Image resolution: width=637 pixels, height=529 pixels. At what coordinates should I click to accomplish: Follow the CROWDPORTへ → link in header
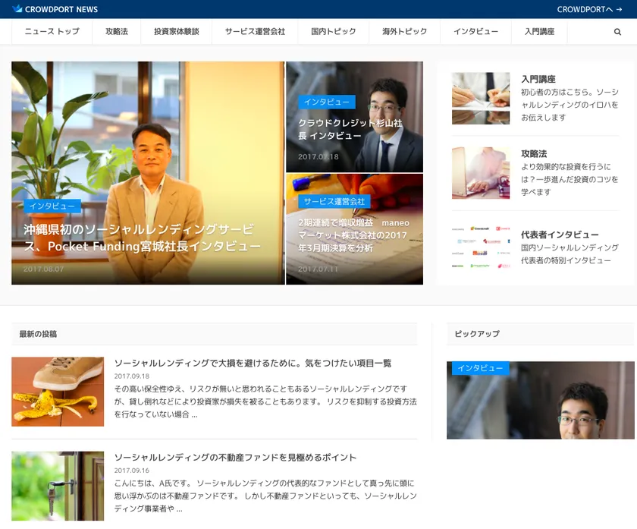589,9
